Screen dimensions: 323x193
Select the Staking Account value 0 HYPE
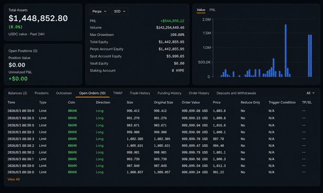tap(178, 70)
